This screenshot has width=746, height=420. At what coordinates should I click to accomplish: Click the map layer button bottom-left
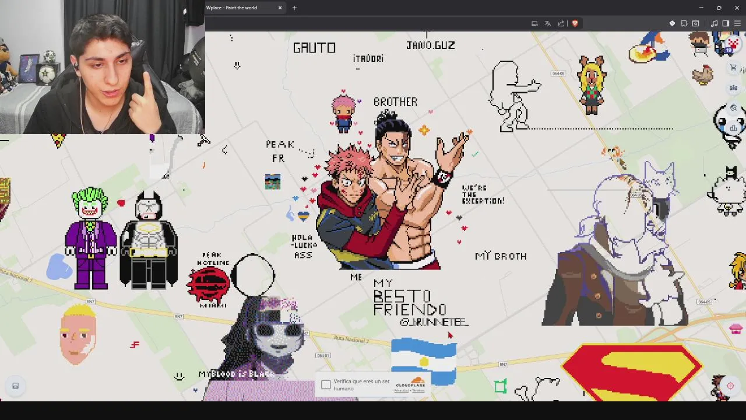[16, 386]
